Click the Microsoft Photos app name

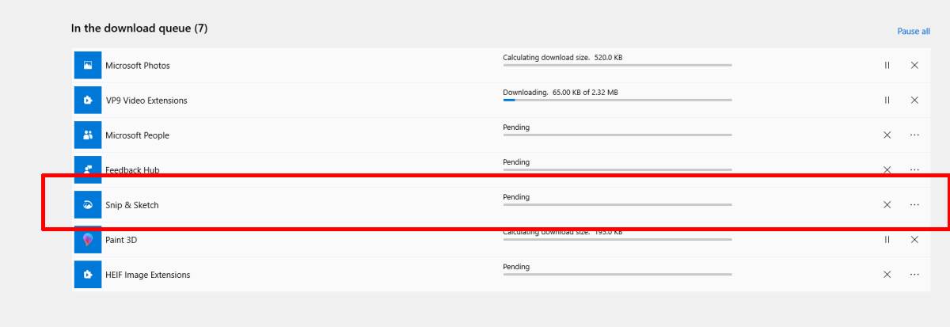(138, 66)
